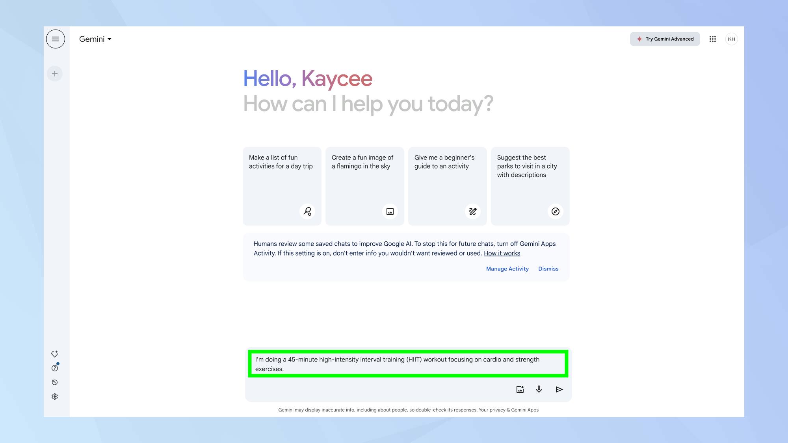788x443 pixels.
Task: Open the Gemini model dropdown
Action: (95, 39)
